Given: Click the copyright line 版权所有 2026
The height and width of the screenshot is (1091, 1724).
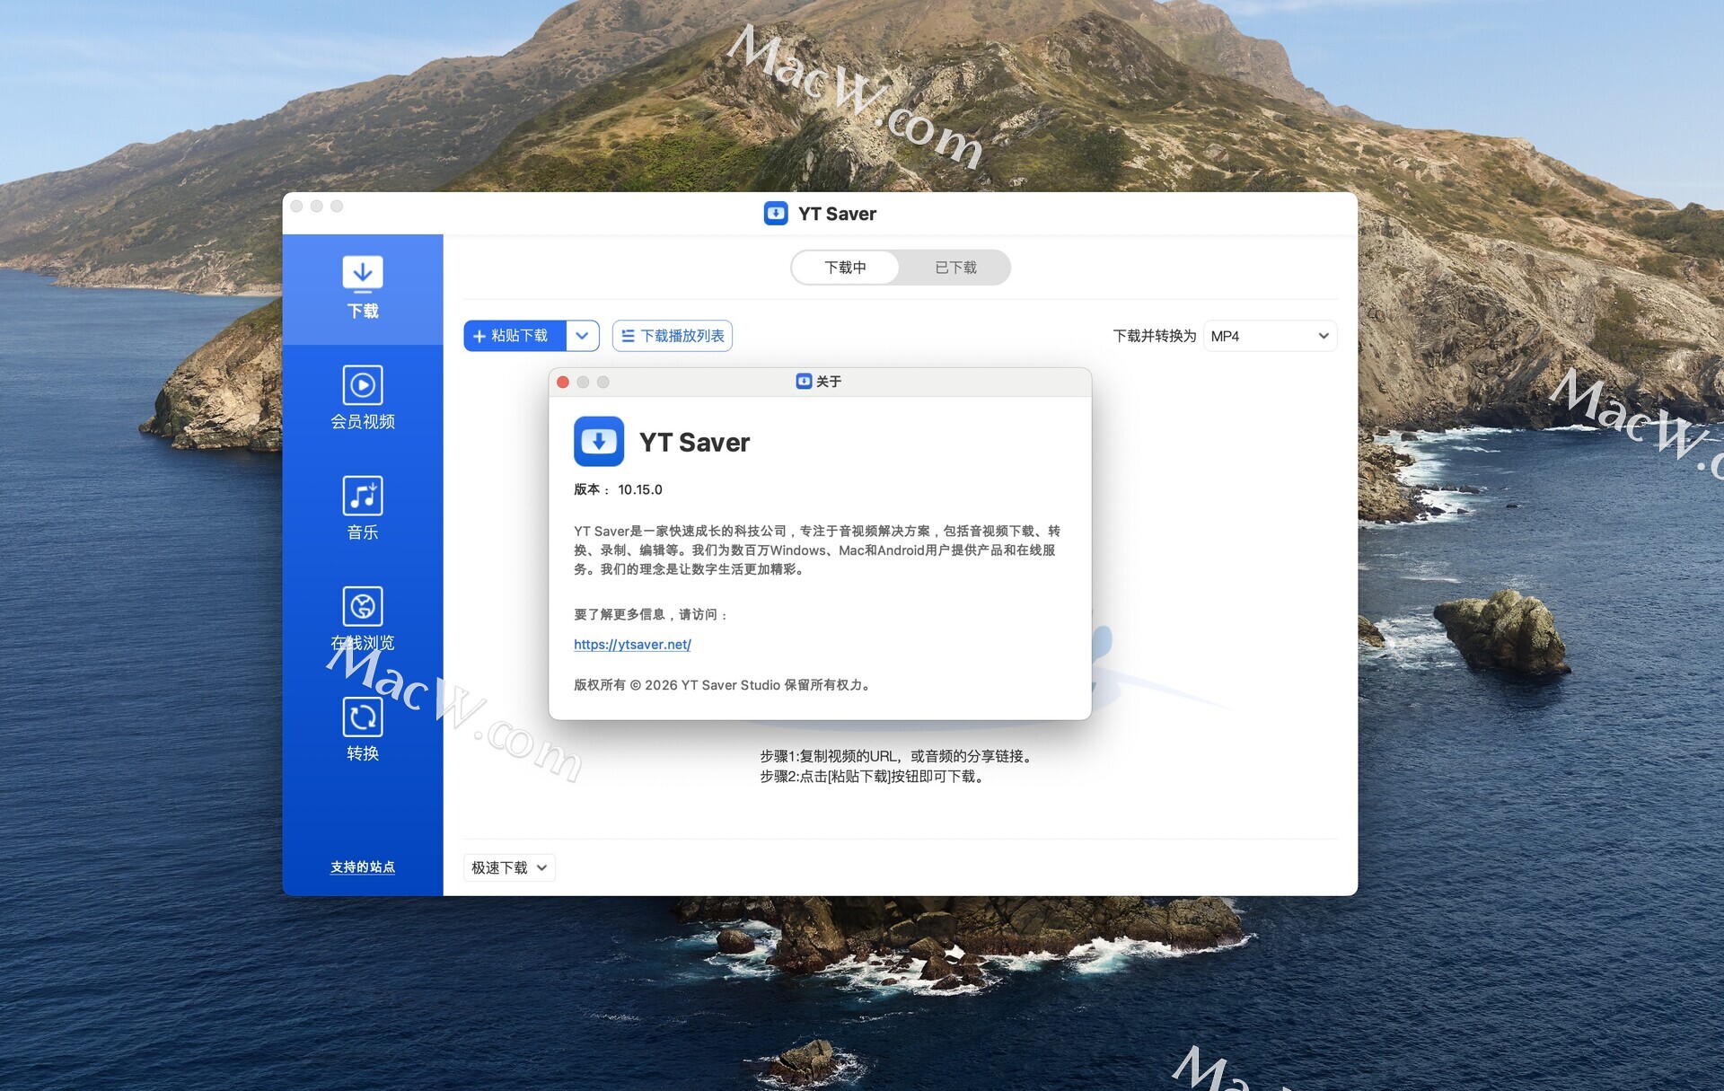Looking at the screenshot, I should pyautogui.click(x=723, y=685).
